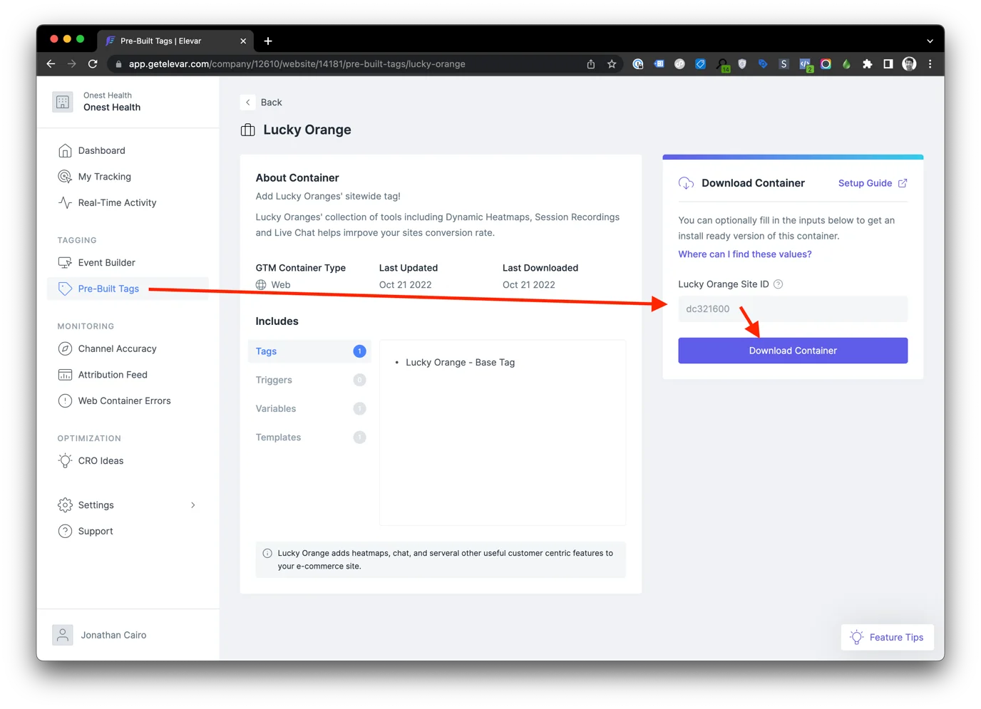This screenshot has height=709, width=981.
Task: Select the Variables tab
Action: coord(309,408)
